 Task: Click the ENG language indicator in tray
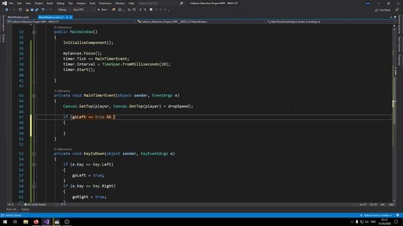pyautogui.click(x=373, y=222)
